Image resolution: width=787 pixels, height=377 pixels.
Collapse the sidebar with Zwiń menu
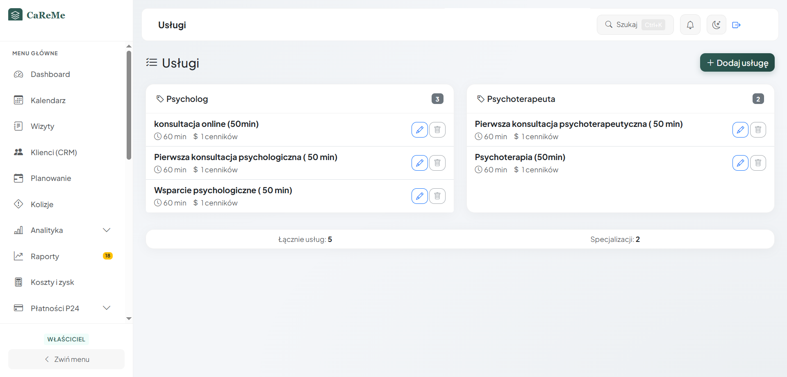(x=66, y=359)
